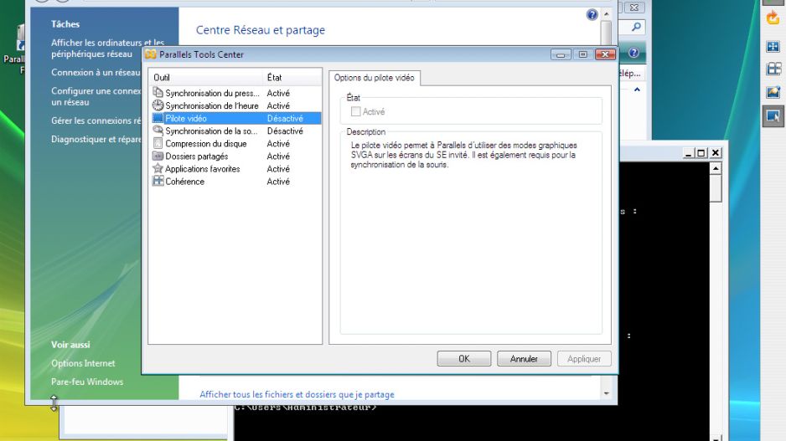This screenshot has height=441, width=786.
Task: Click scroll up arrow in Centre Réseau window
Action: pyautogui.click(x=606, y=14)
